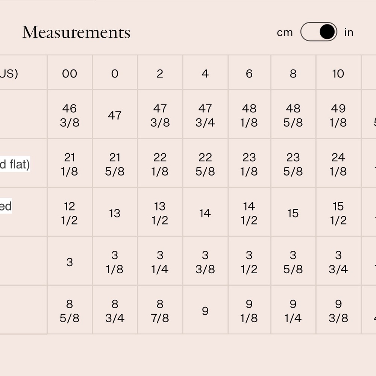The width and height of the screenshot is (376, 376).
Task: Click the highlighted 'd flat)' row label
Action: (x=15, y=164)
